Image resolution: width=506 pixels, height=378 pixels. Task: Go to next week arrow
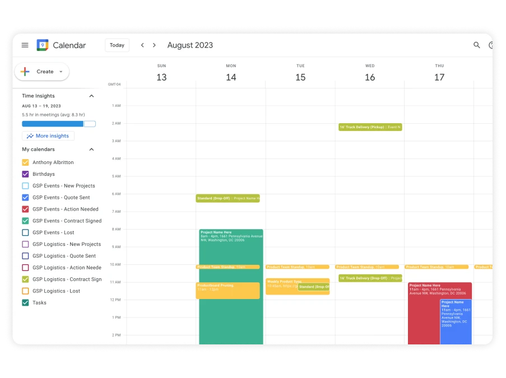tap(155, 45)
